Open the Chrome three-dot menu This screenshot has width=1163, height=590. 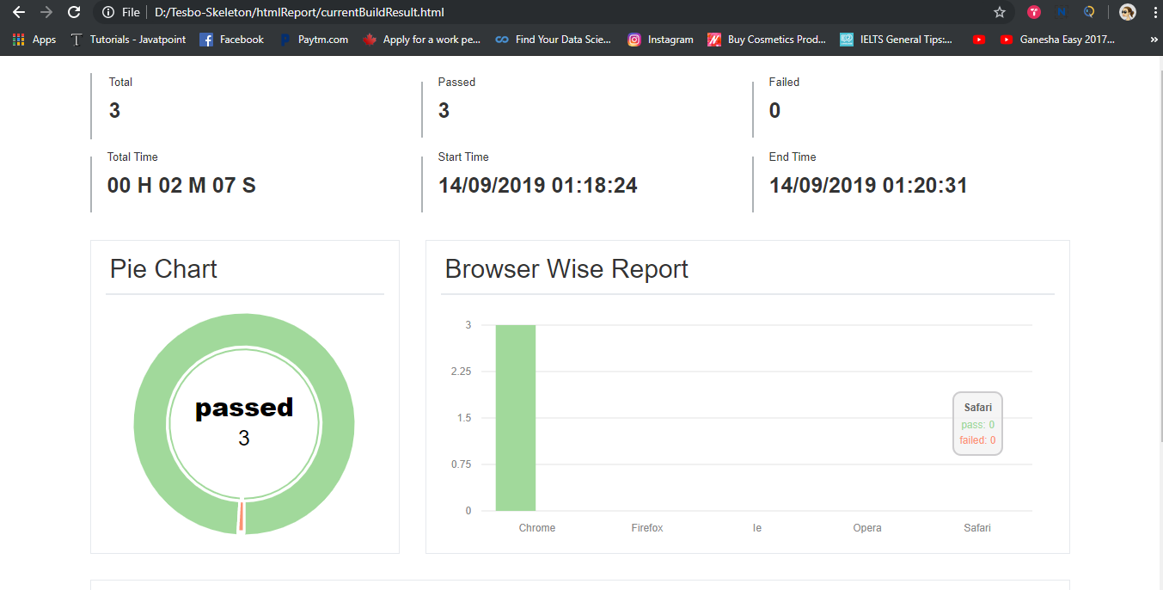point(1154,12)
